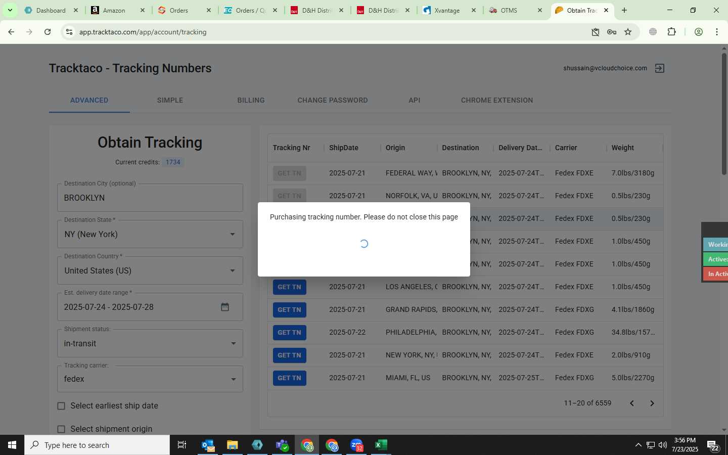
Task: Open password manager key icon
Action: [x=612, y=32]
